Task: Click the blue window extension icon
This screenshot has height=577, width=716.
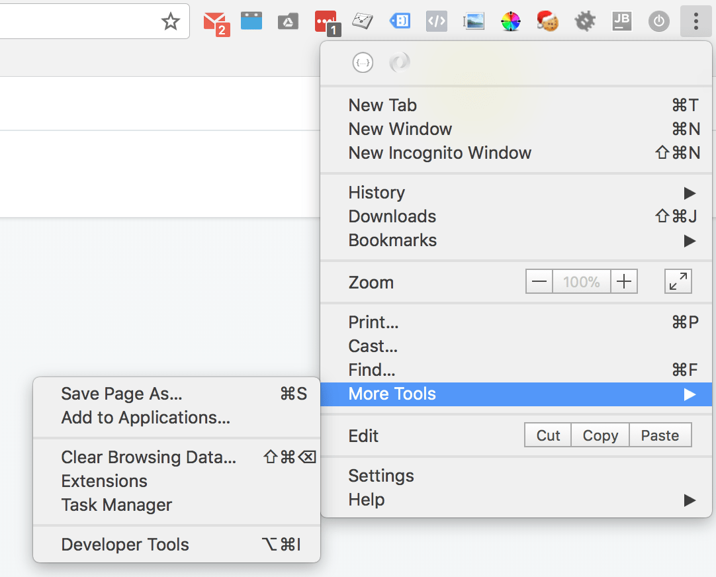Action: click(251, 21)
